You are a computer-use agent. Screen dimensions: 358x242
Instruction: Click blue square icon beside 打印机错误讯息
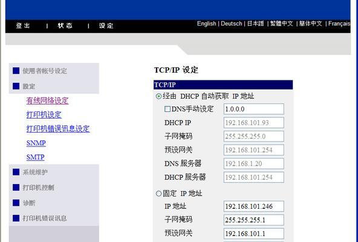click(16, 218)
